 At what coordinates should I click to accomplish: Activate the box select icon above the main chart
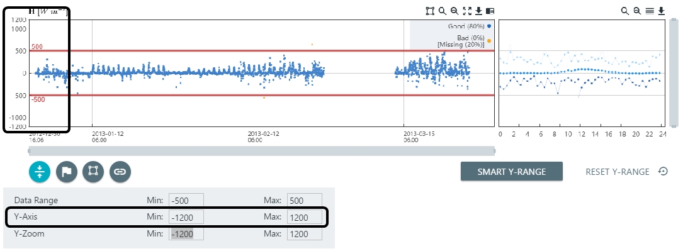pos(430,11)
